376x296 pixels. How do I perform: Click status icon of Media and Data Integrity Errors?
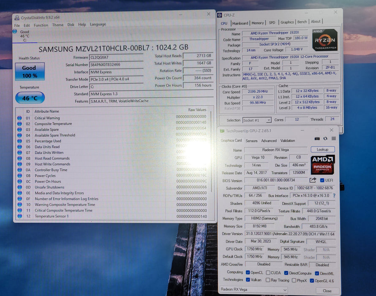(x=19, y=193)
